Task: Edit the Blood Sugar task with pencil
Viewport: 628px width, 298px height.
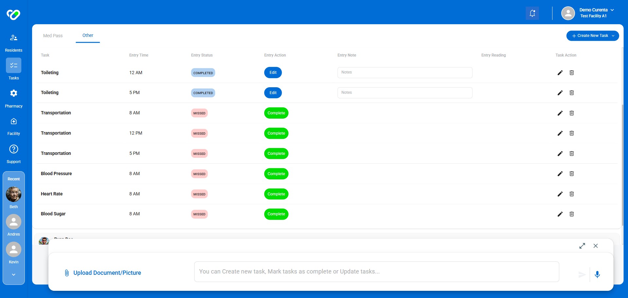Action: point(560,214)
